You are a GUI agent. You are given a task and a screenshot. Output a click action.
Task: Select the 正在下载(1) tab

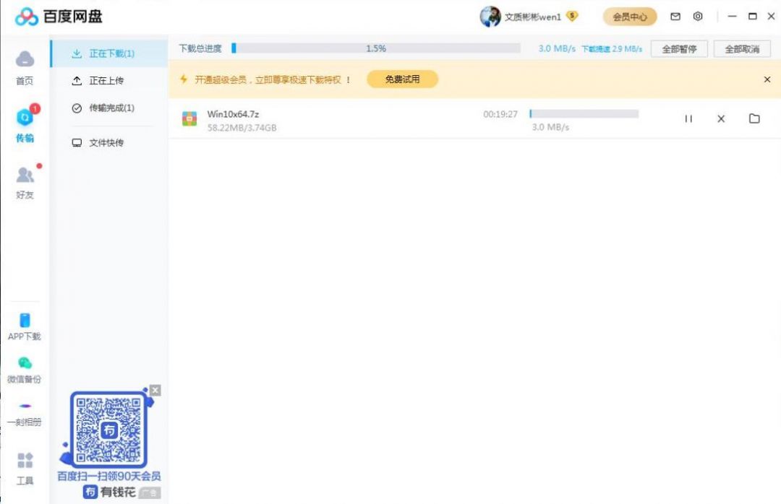coord(109,53)
